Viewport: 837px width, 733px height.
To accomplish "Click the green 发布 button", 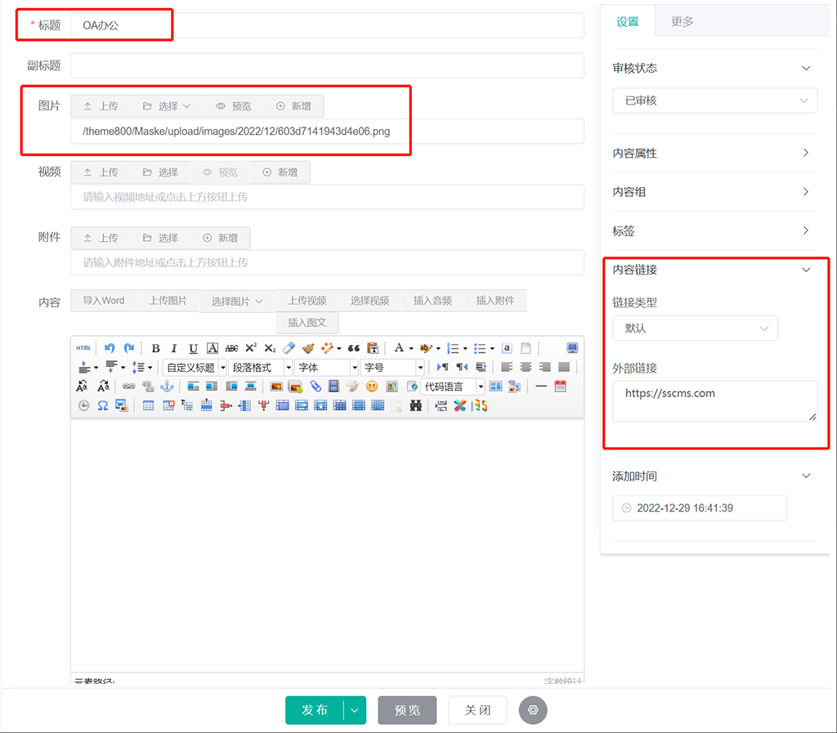I will point(315,710).
